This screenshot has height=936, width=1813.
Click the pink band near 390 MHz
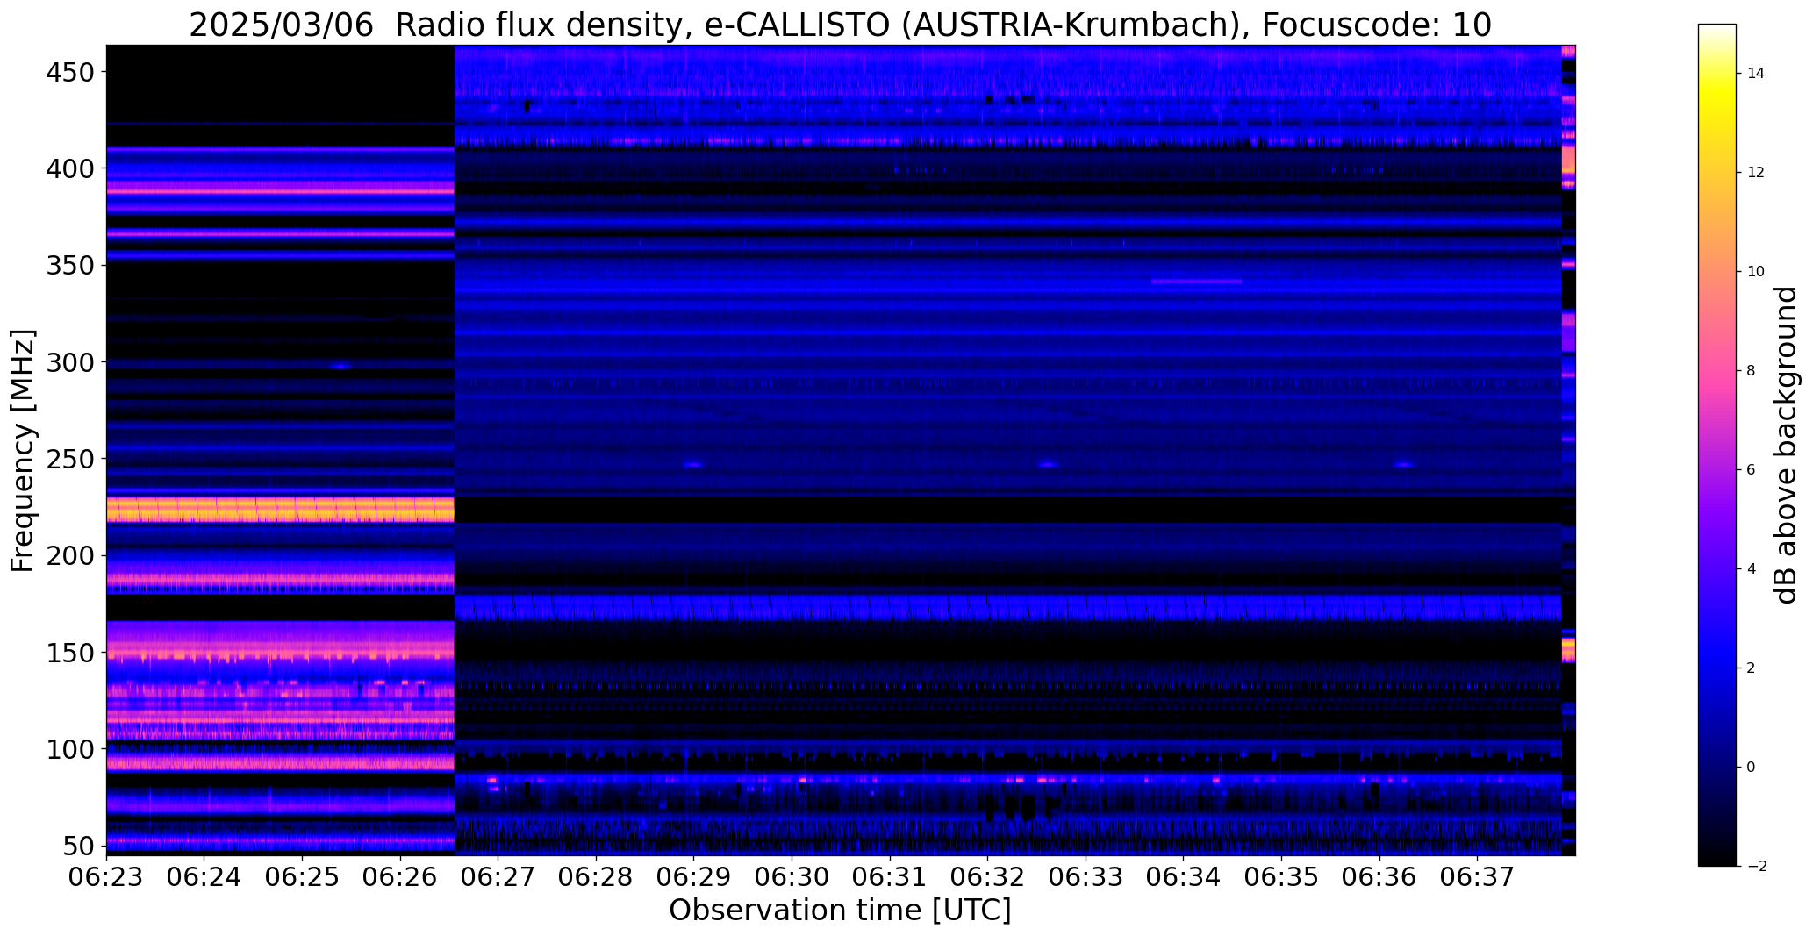tap(280, 189)
